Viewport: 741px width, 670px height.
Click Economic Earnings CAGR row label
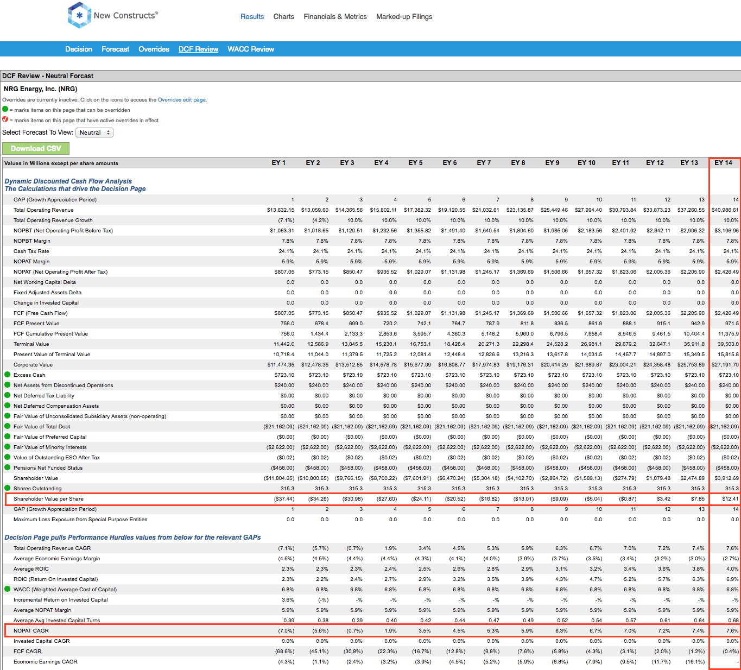46,662
